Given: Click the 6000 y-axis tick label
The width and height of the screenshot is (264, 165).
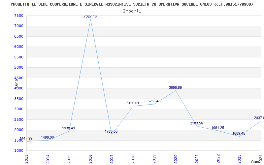Looking at the screenshot, I should click(x=19, y=47).
